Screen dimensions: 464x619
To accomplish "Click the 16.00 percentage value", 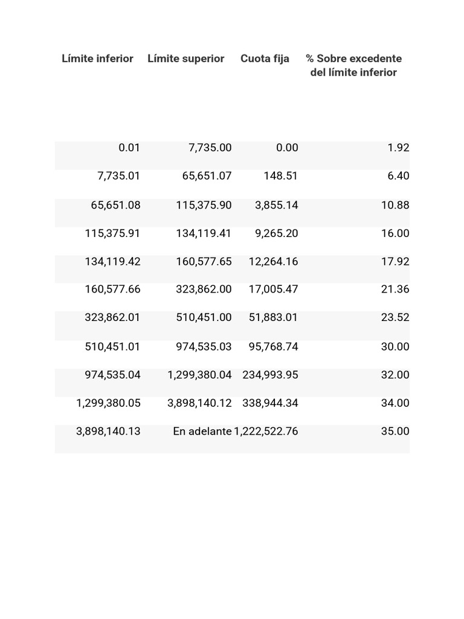I will [x=395, y=233].
